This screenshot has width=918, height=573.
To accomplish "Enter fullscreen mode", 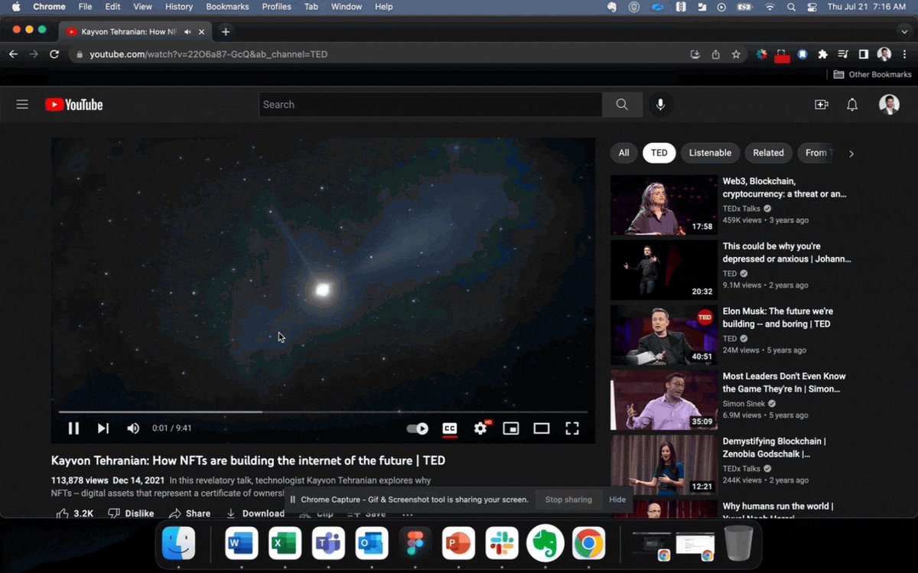I will pos(572,428).
